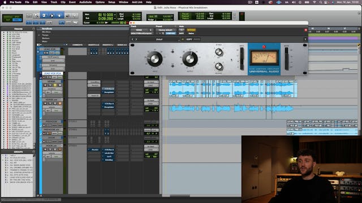Open the plugin insert selector dropdown below VERSE
The width and height of the screenshot is (362, 203).
tap(142, 33)
